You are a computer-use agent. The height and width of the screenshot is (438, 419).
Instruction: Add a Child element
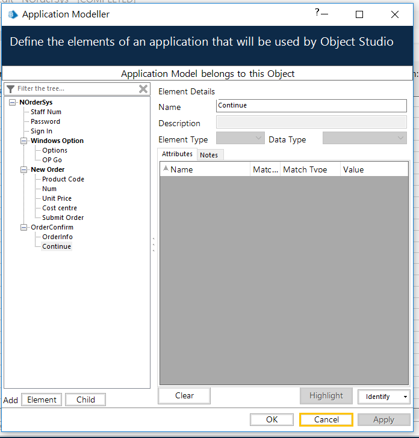[x=85, y=400]
